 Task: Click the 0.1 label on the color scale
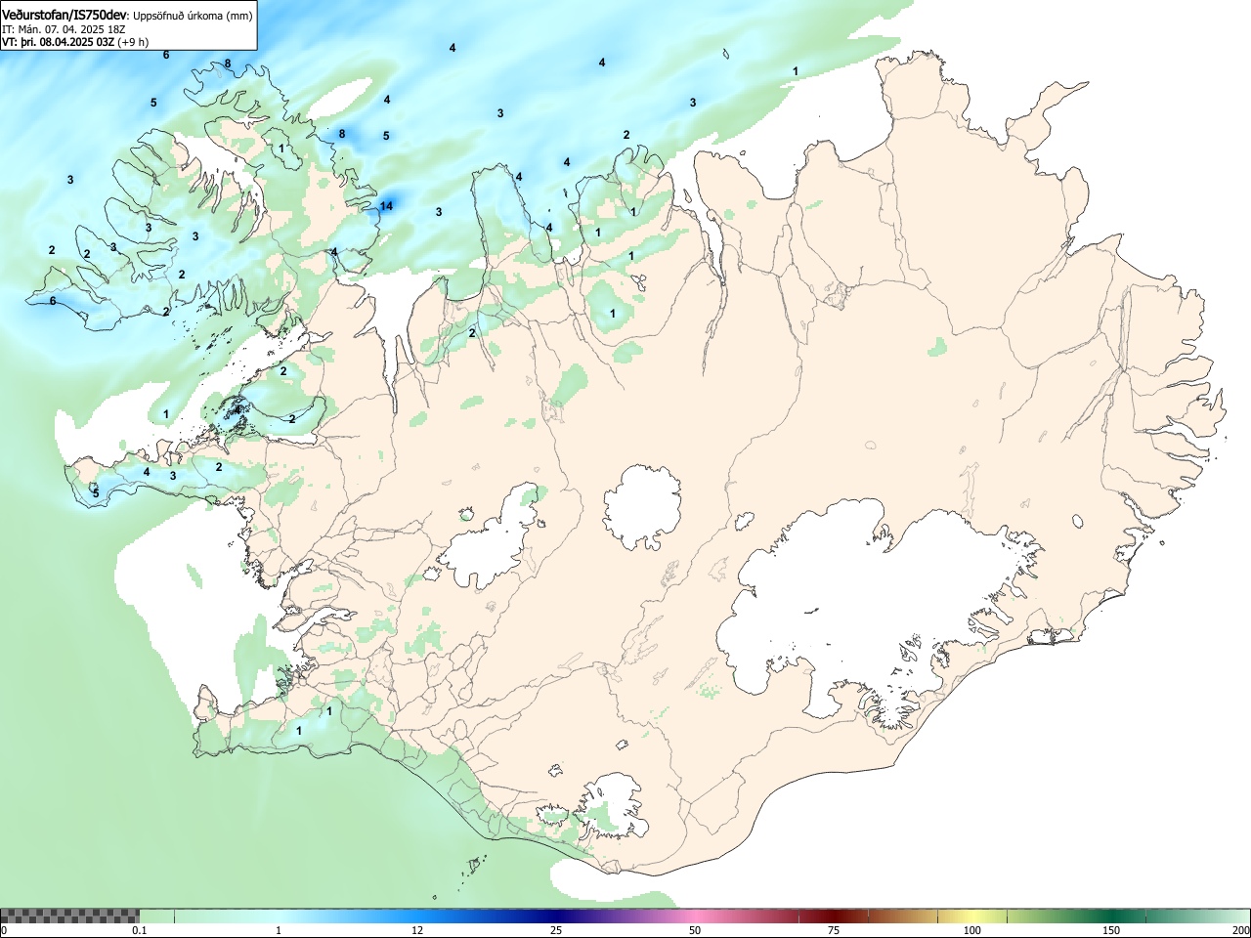click(x=140, y=930)
